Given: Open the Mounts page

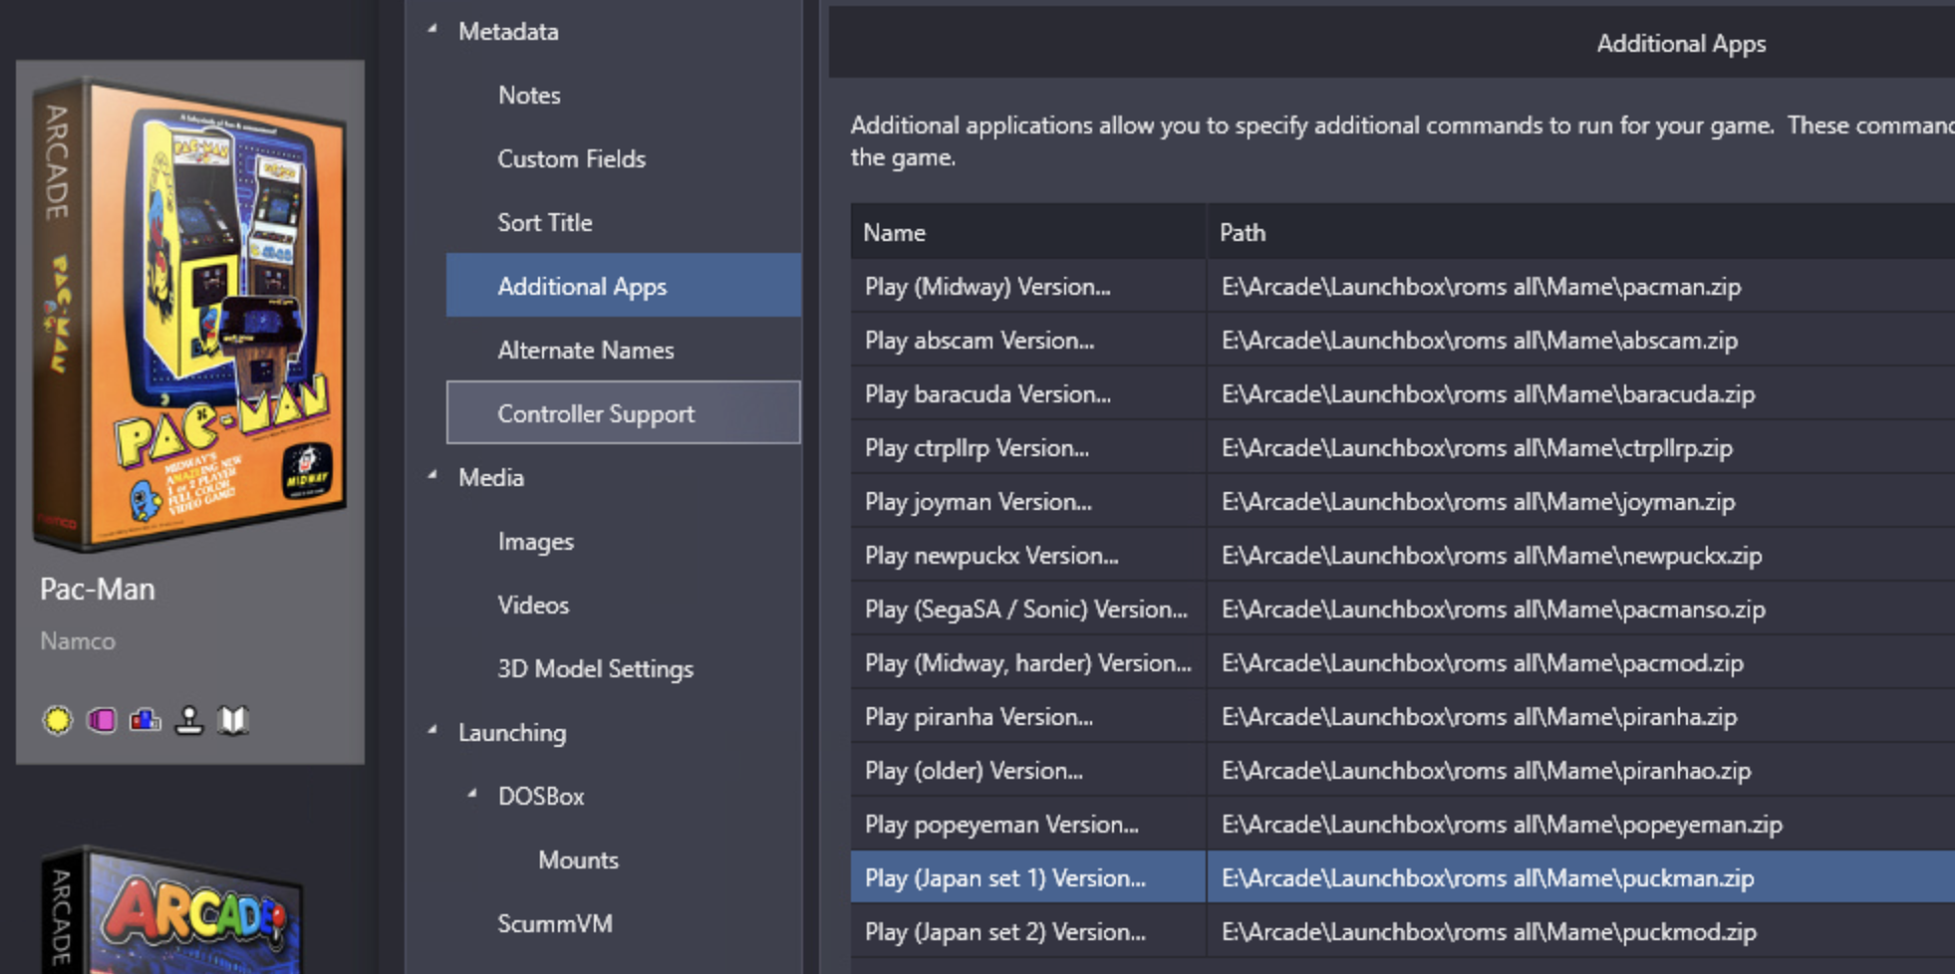Looking at the screenshot, I should tap(578, 860).
